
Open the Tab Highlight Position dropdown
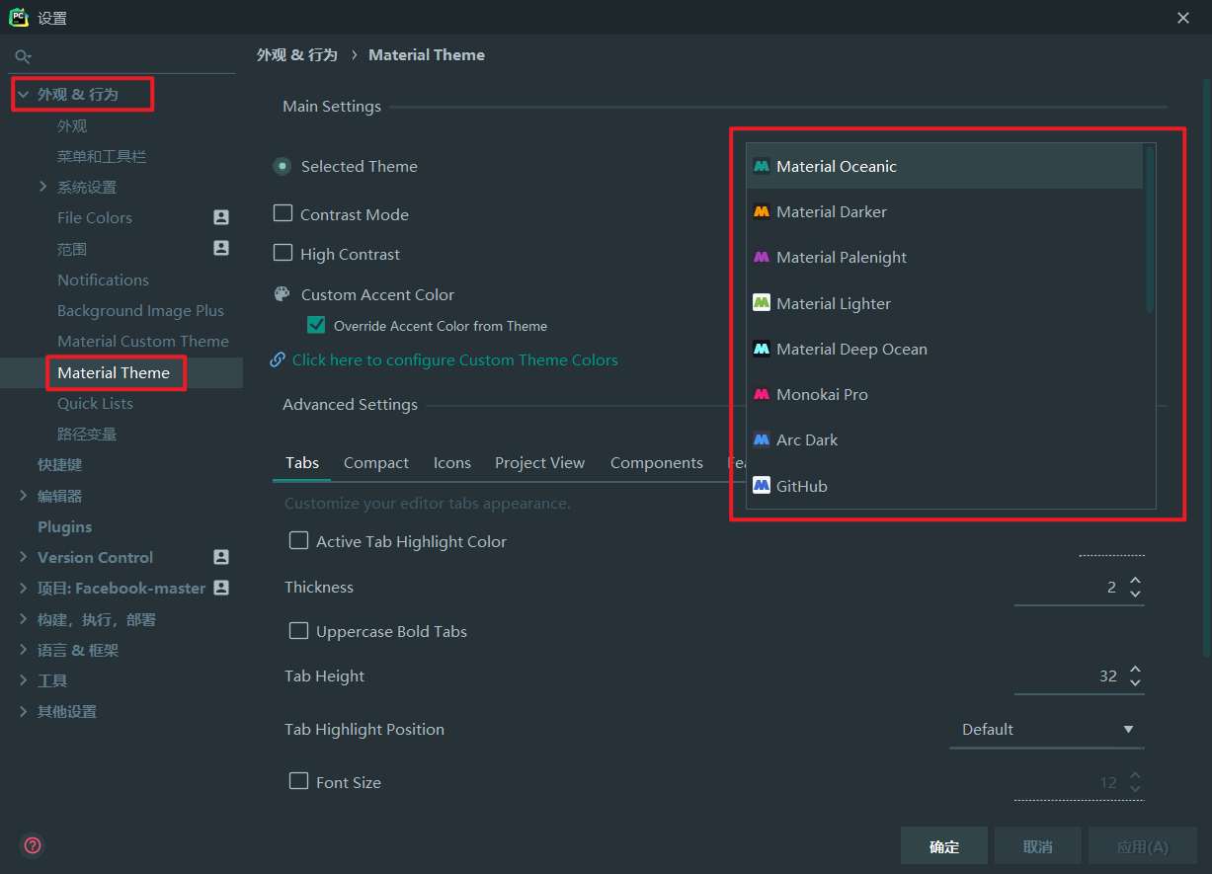click(x=1047, y=730)
